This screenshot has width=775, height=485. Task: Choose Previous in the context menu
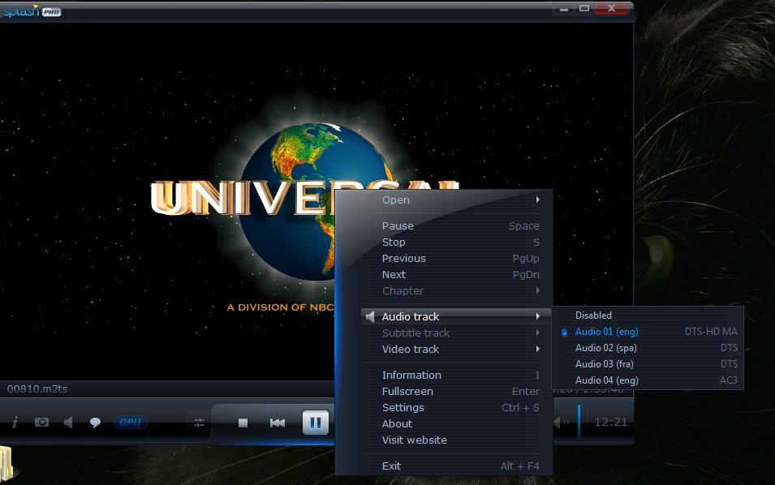point(457,258)
